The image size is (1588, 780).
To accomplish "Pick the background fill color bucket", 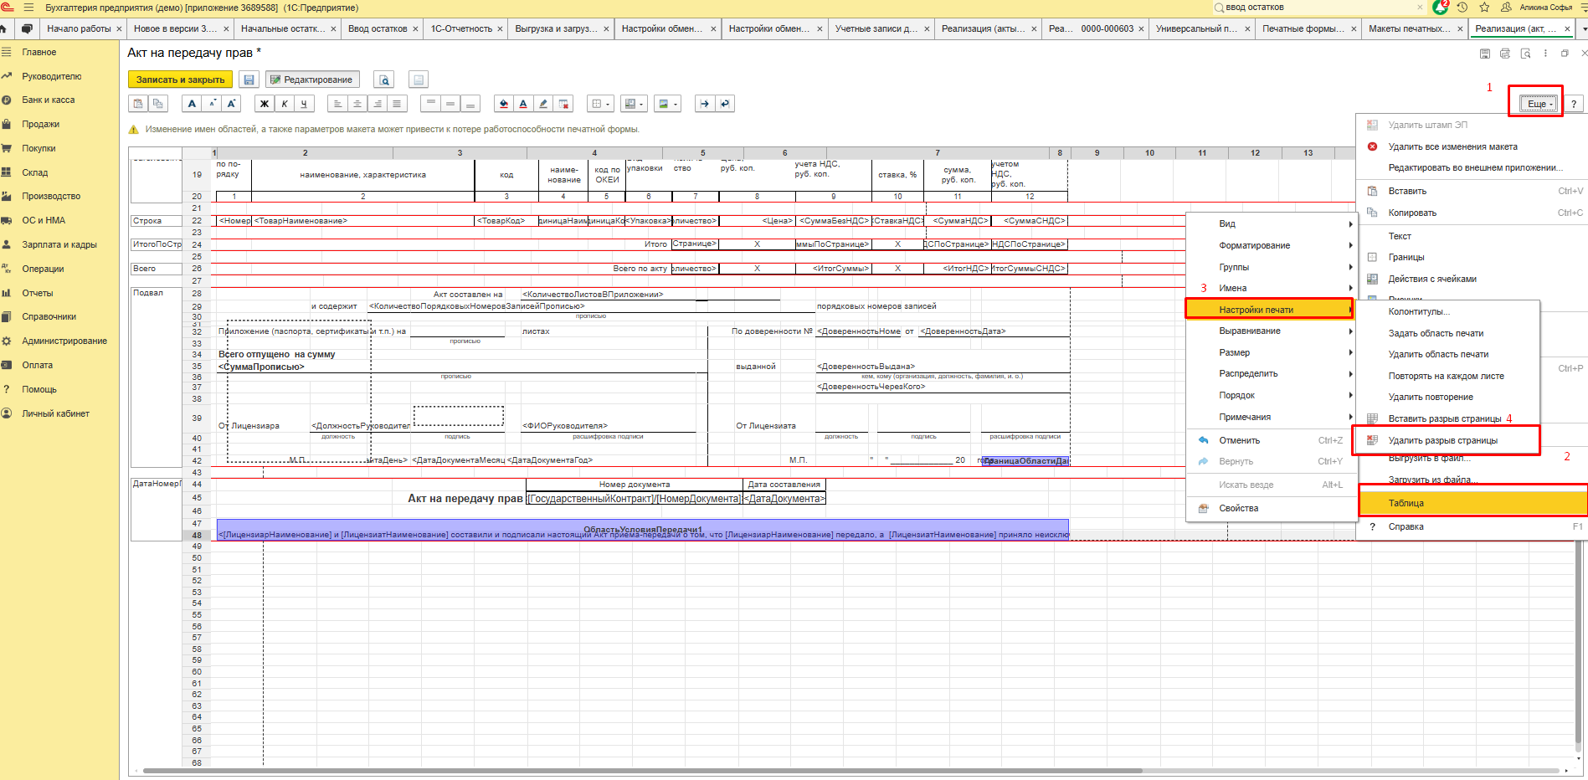I will pyautogui.click(x=503, y=104).
